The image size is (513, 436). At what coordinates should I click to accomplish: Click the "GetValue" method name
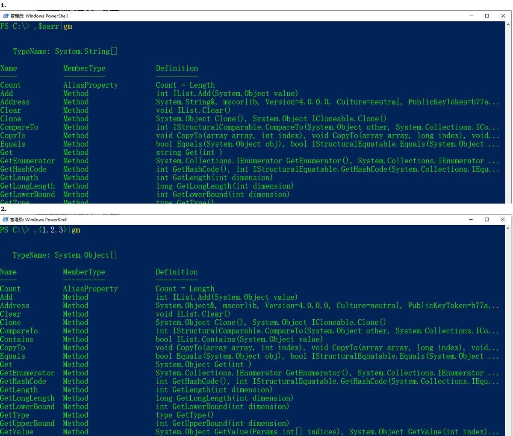17,432
